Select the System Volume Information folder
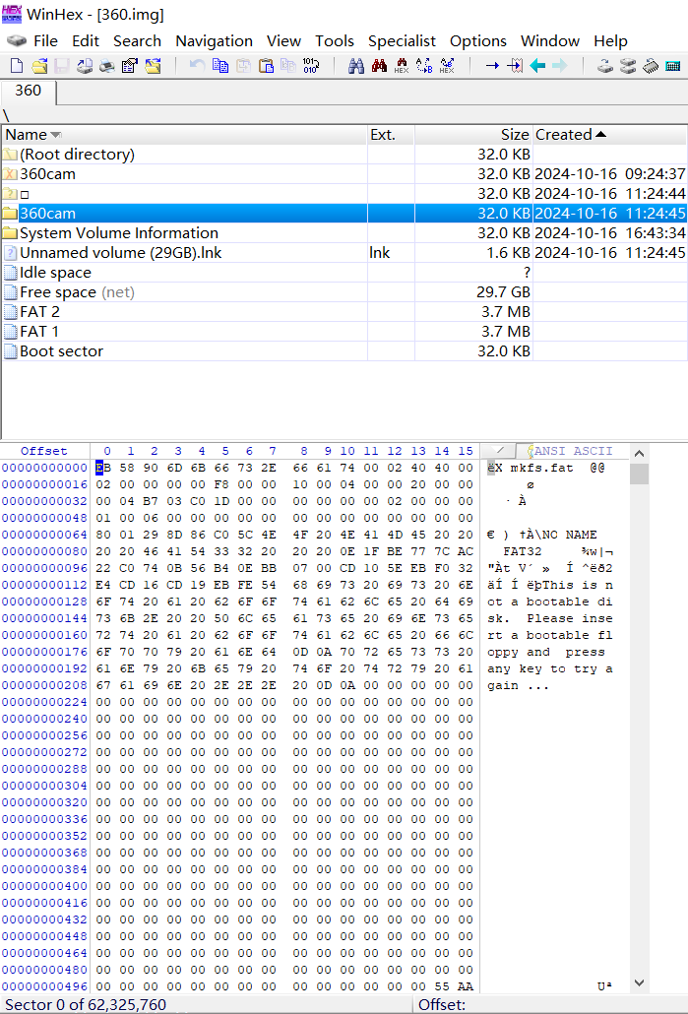This screenshot has width=688, height=1014. [x=344, y=232]
